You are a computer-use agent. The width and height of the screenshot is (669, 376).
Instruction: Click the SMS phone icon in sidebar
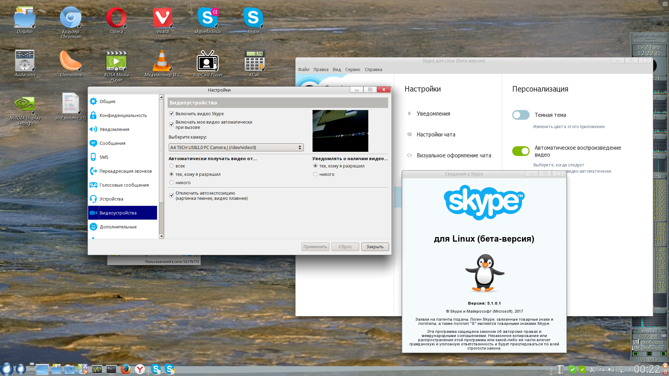[93, 157]
